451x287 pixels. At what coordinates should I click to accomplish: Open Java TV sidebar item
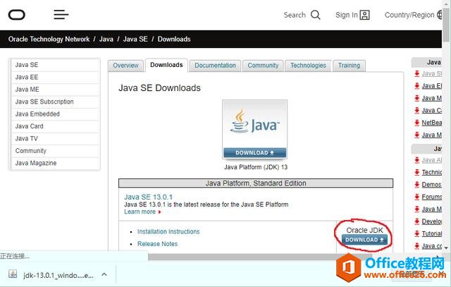point(55,139)
